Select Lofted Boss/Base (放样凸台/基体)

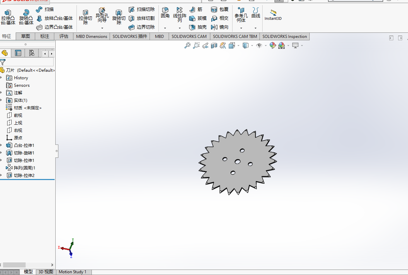click(55, 18)
